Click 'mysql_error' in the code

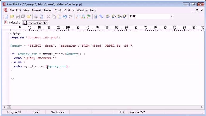tap(34, 66)
